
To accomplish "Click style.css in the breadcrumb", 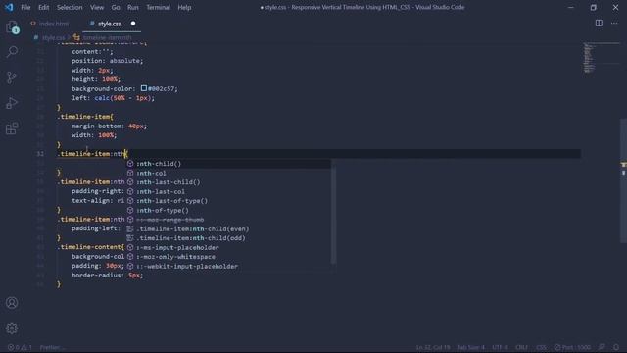I will [x=53, y=37].
